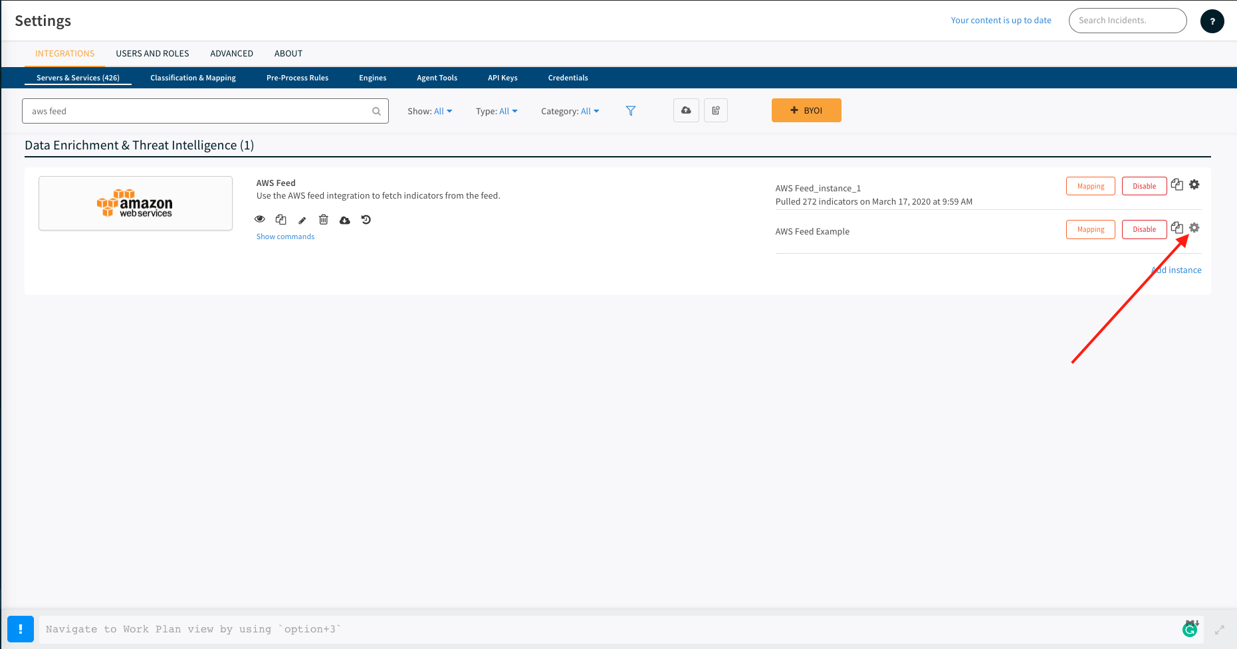Click the Search Incidents field
This screenshot has width=1237, height=649.
pyautogui.click(x=1127, y=21)
